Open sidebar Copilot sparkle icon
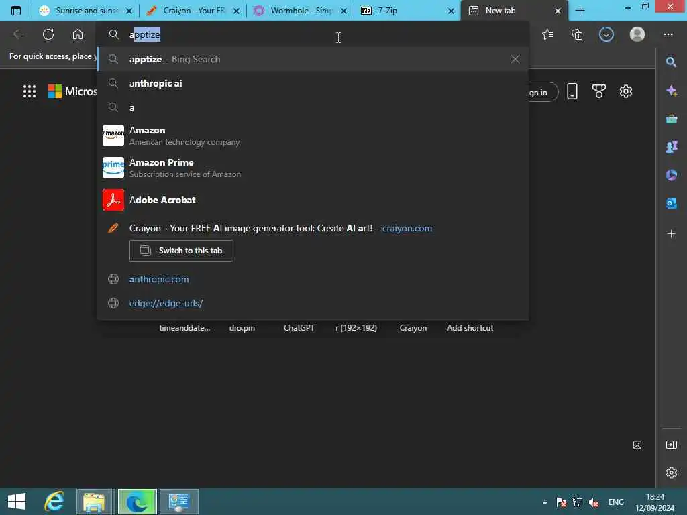 (x=671, y=91)
